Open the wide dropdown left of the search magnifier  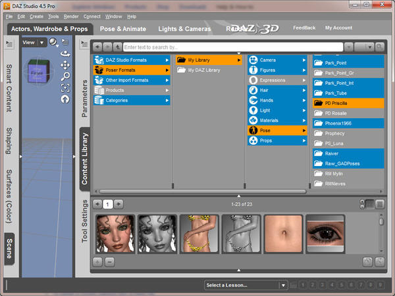point(364,47)
